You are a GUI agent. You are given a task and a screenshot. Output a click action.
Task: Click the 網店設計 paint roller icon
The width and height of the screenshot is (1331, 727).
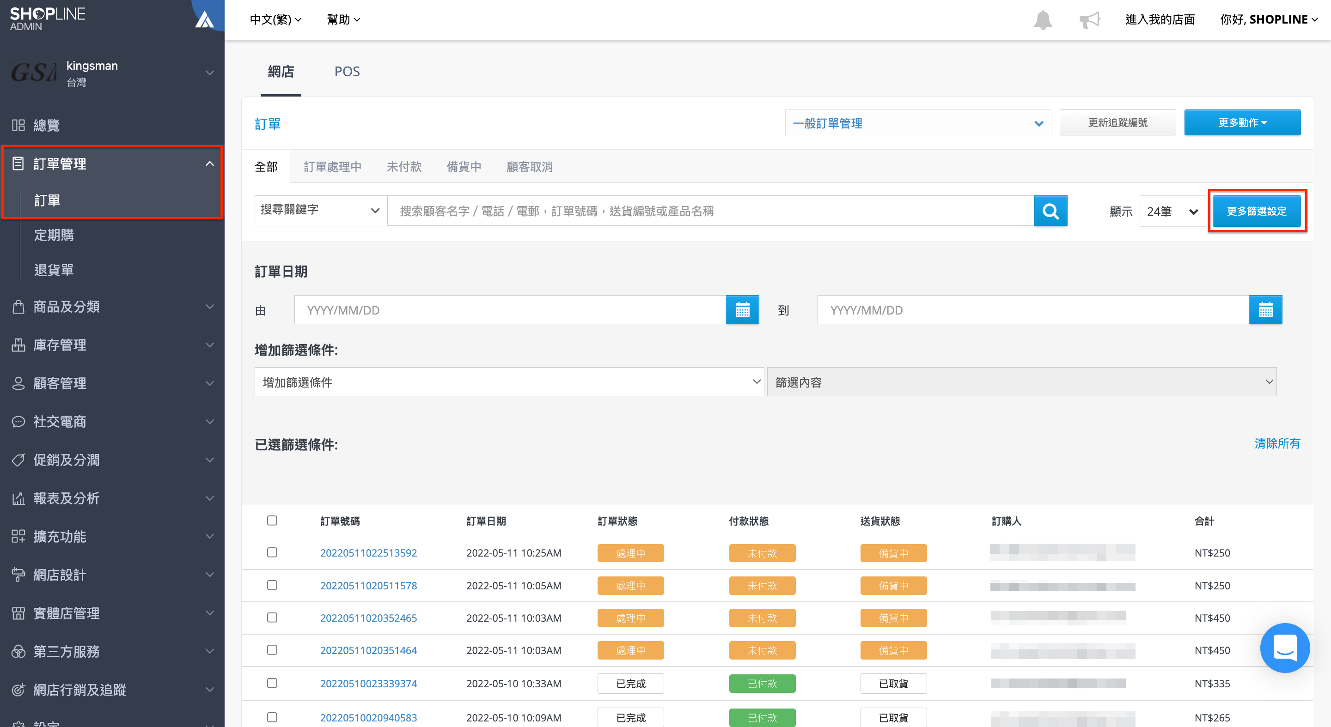coord(18,574)
